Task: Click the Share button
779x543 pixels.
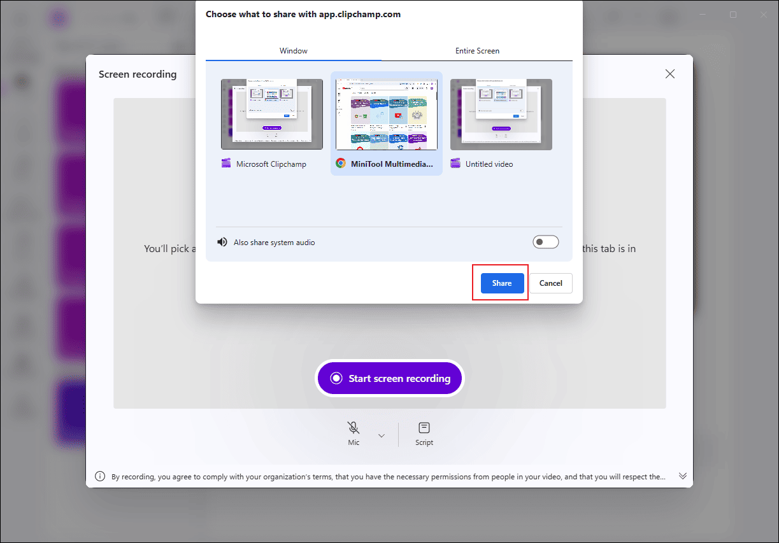Action: [x=501, y=283]
